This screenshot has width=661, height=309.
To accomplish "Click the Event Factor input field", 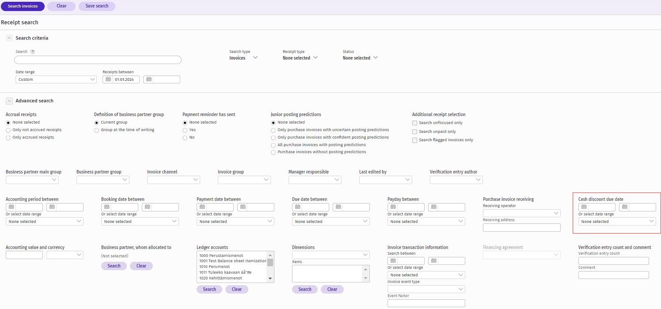I will (426, 303).
